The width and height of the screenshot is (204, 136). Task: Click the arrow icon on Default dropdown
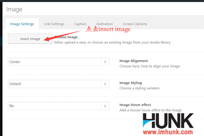coord(105,84)
